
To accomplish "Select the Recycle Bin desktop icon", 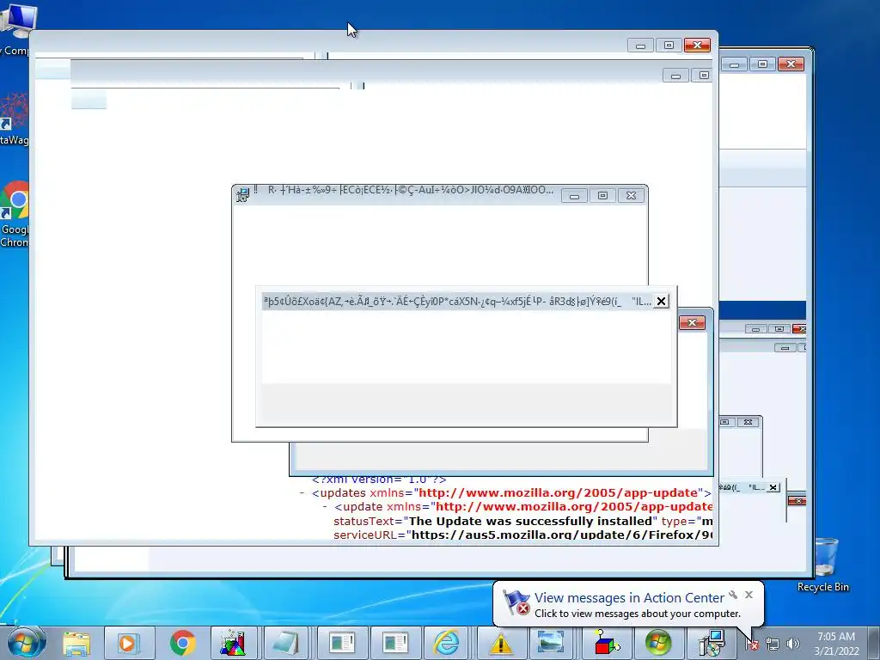I will pos(823,565).
